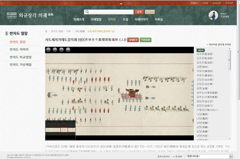Select index term 금입과(金立瓜)

point(205,101)
